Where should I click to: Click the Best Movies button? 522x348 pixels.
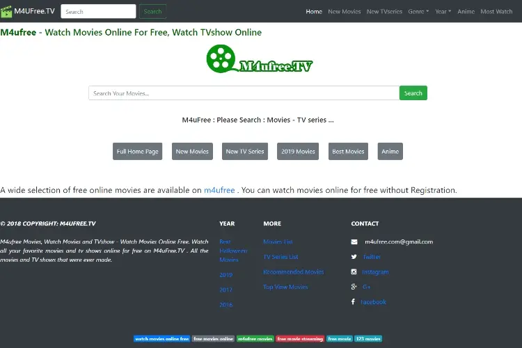pos(348,151)
